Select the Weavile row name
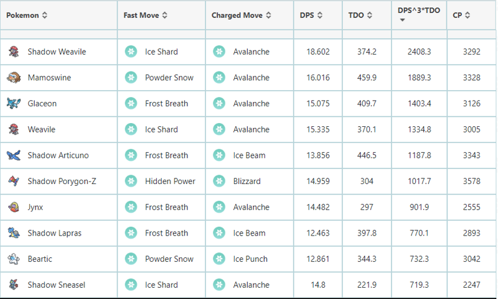Viewport: 498px width, 299px height. click(41, 129)
